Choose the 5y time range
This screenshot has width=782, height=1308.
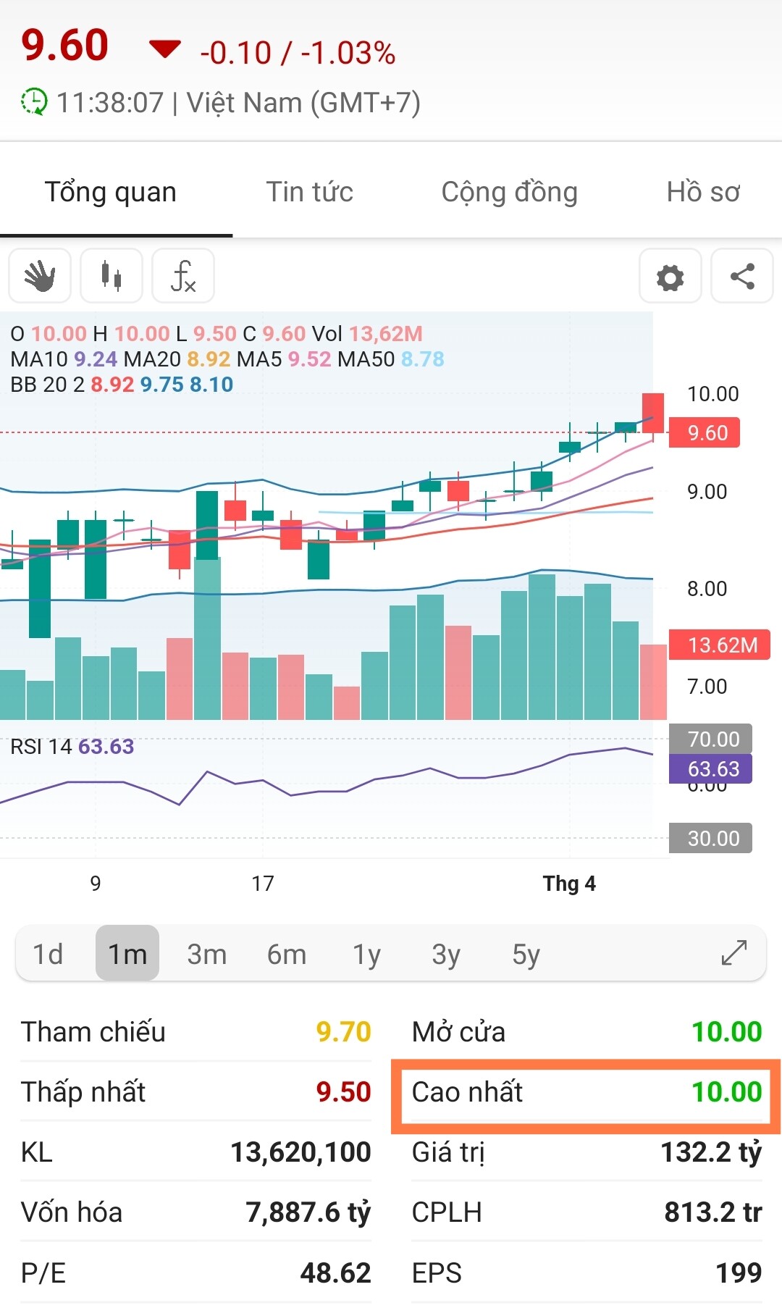(x=526, y=954)
